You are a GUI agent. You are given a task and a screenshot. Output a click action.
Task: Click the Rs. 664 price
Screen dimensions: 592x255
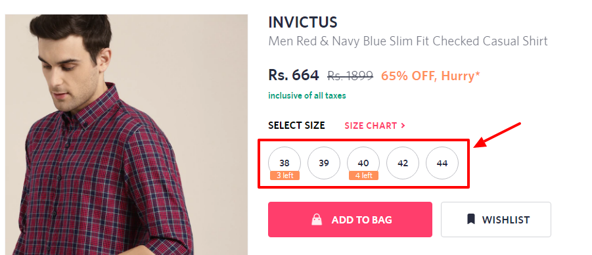pos(293,75)
